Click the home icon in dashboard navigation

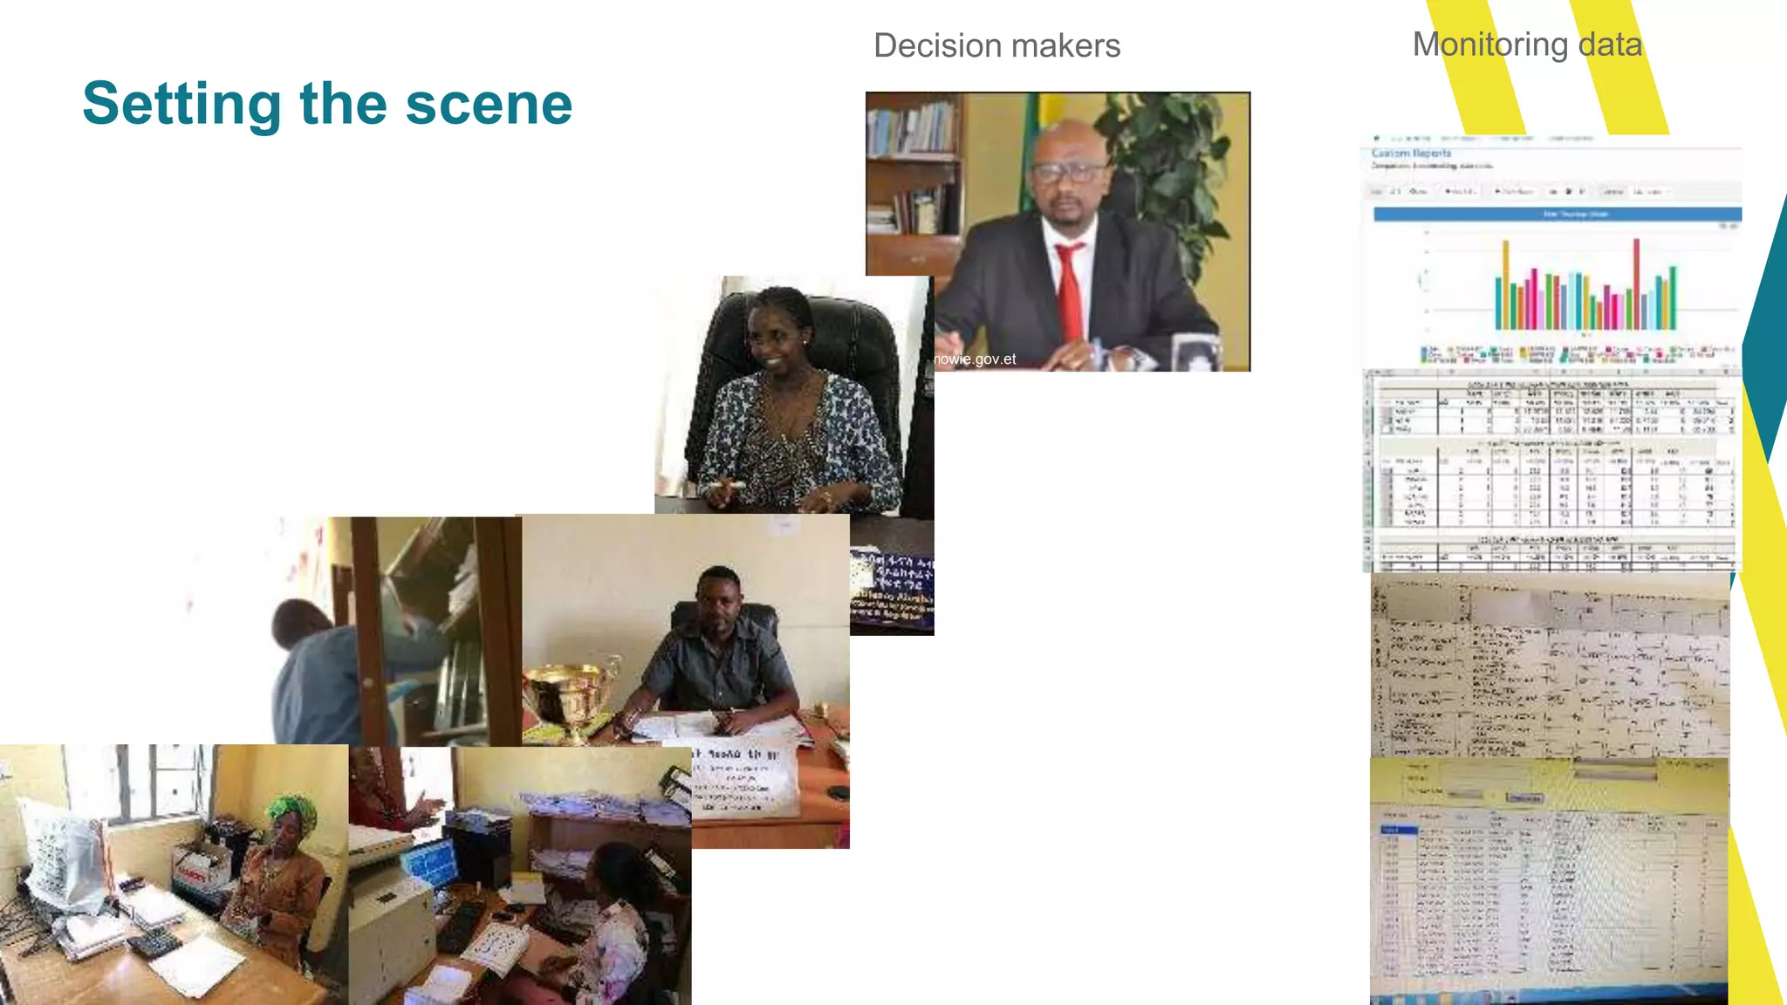click(1377, 138)
